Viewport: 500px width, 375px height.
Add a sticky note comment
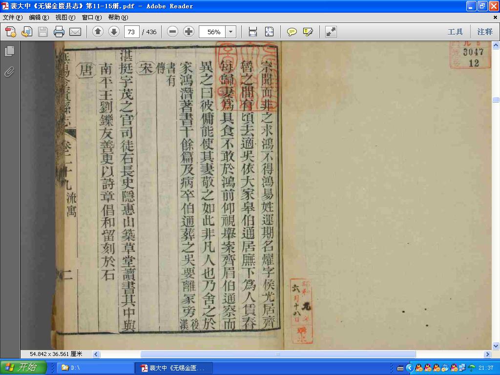click(x=292, y=32)
